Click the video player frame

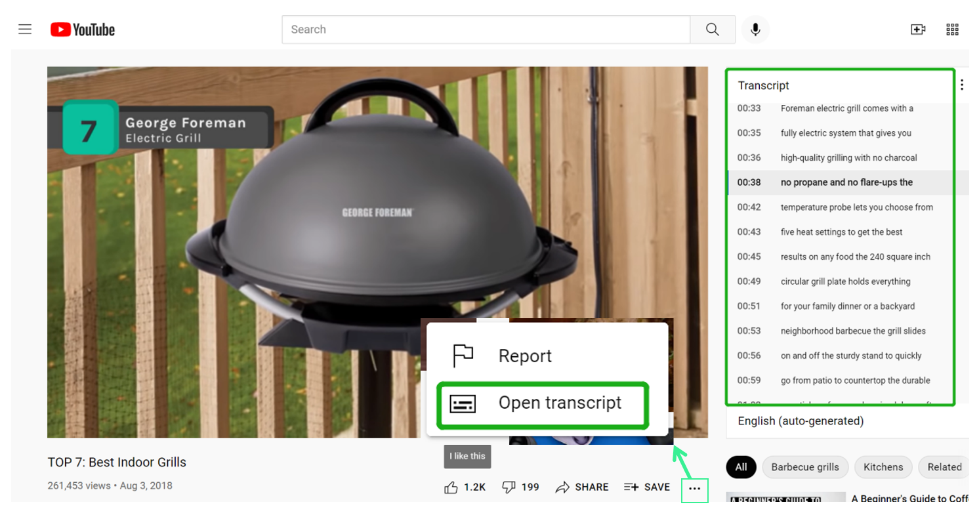pos(377,252)
